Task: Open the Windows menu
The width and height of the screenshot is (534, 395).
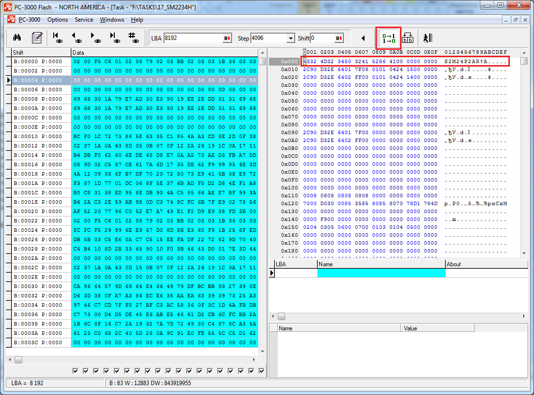Action: click(112, 20)
